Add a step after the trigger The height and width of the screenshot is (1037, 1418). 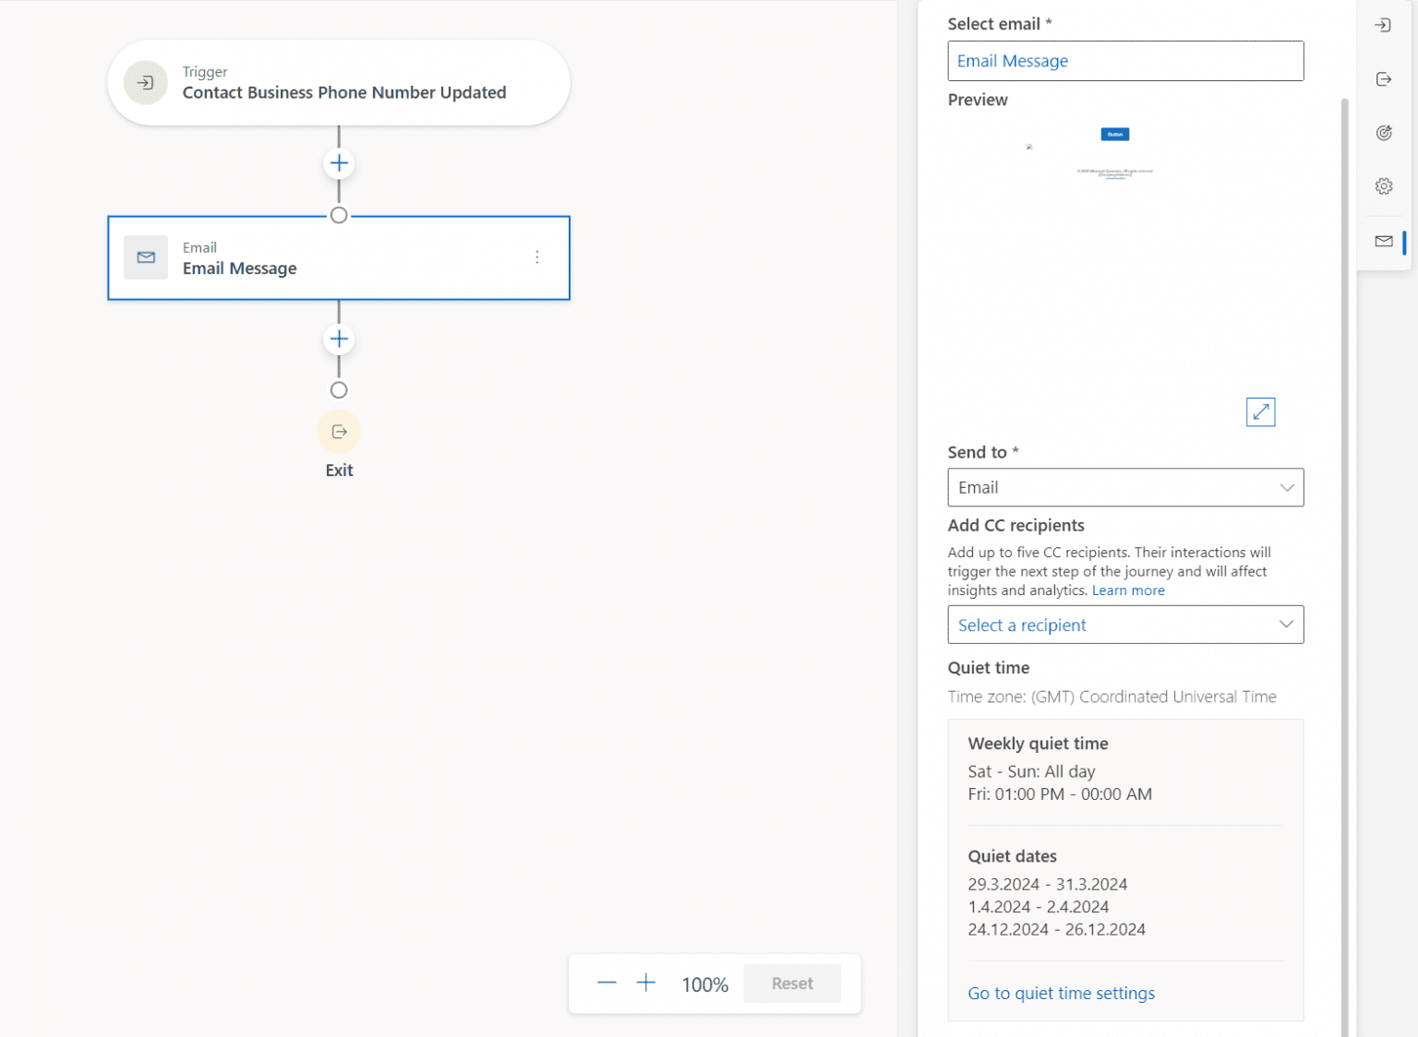[x=339, y=162]
